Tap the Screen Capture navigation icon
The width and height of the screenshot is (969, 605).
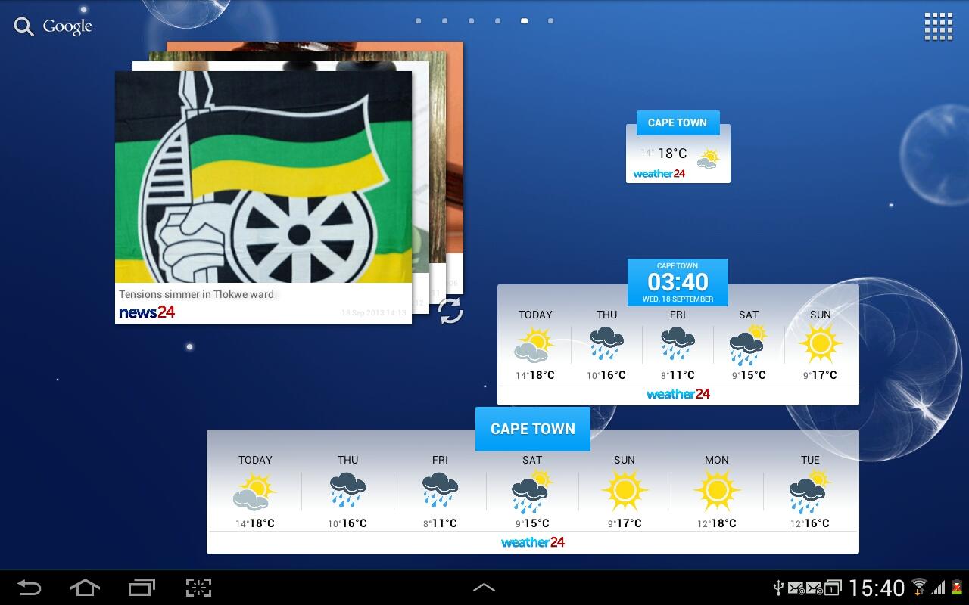(x=198, y=588)
